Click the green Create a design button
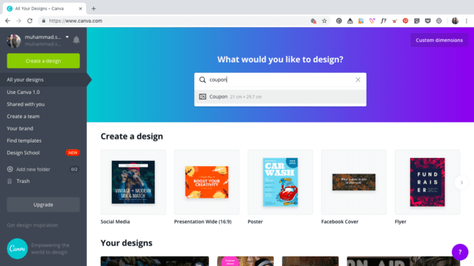Viewport: 474px width, 266px height. pos(43,61)
